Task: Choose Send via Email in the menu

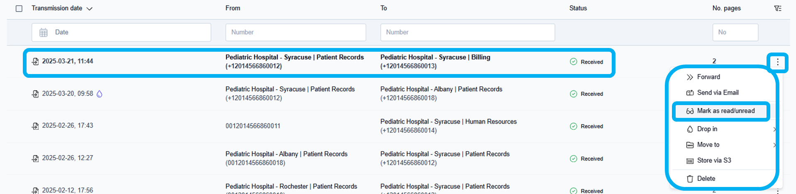Action: [x=718, y=93]
